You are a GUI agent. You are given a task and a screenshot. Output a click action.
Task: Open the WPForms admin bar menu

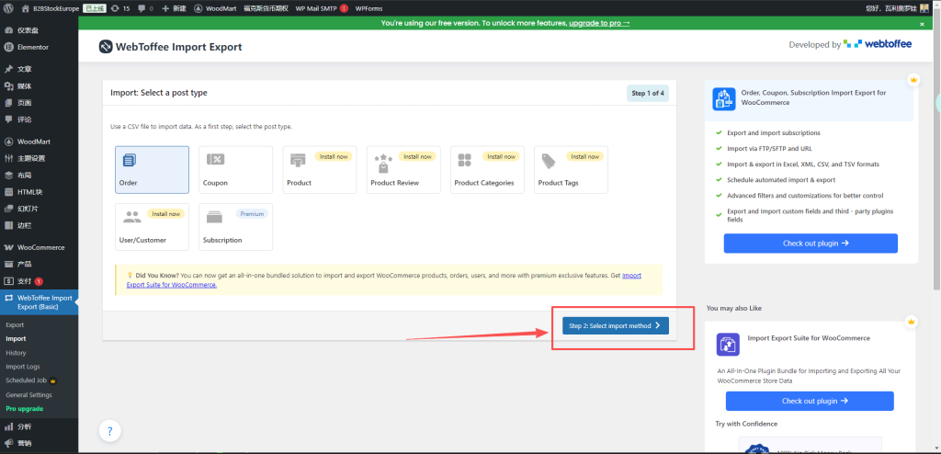tap(368, 8)
